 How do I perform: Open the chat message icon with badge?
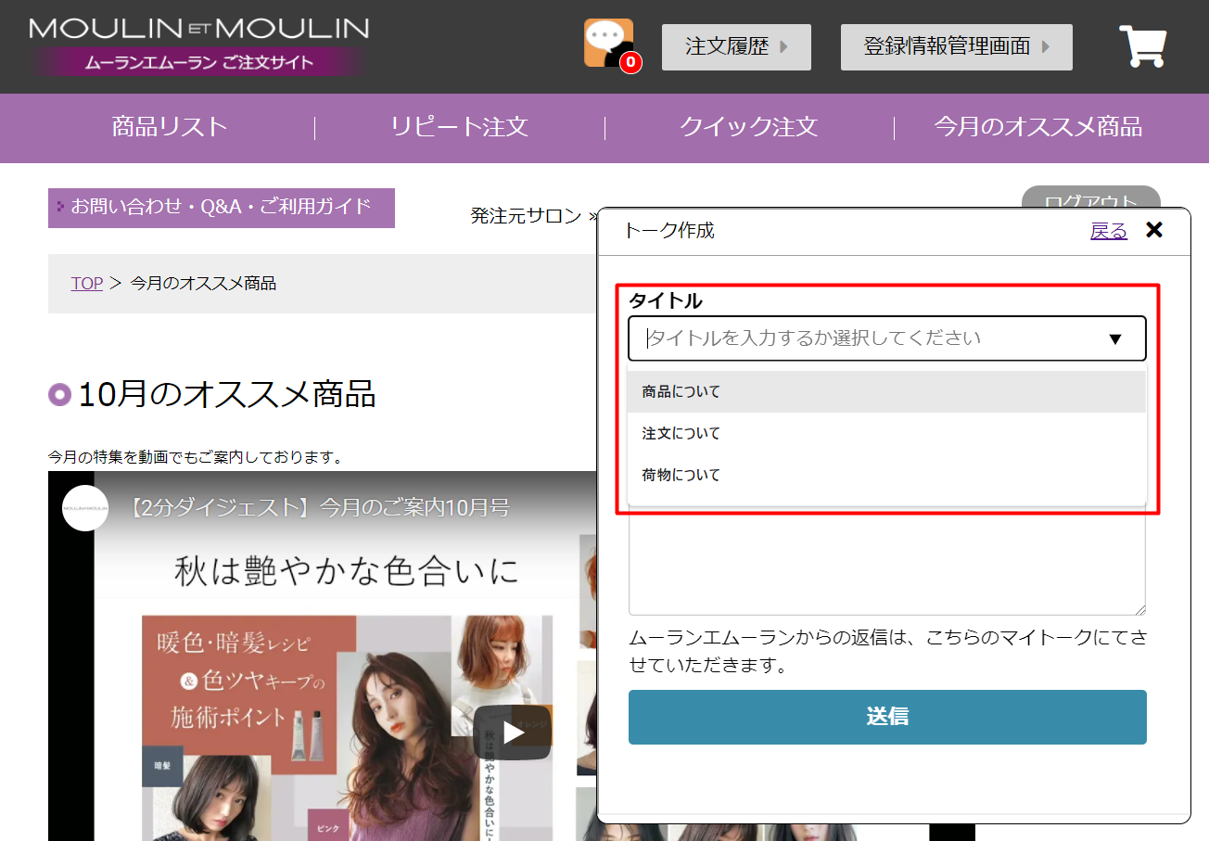coord(609,44)
